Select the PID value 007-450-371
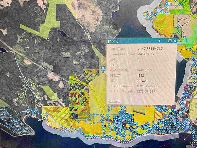The width and height of the screenshot is (197, 148). pos(145,81)
